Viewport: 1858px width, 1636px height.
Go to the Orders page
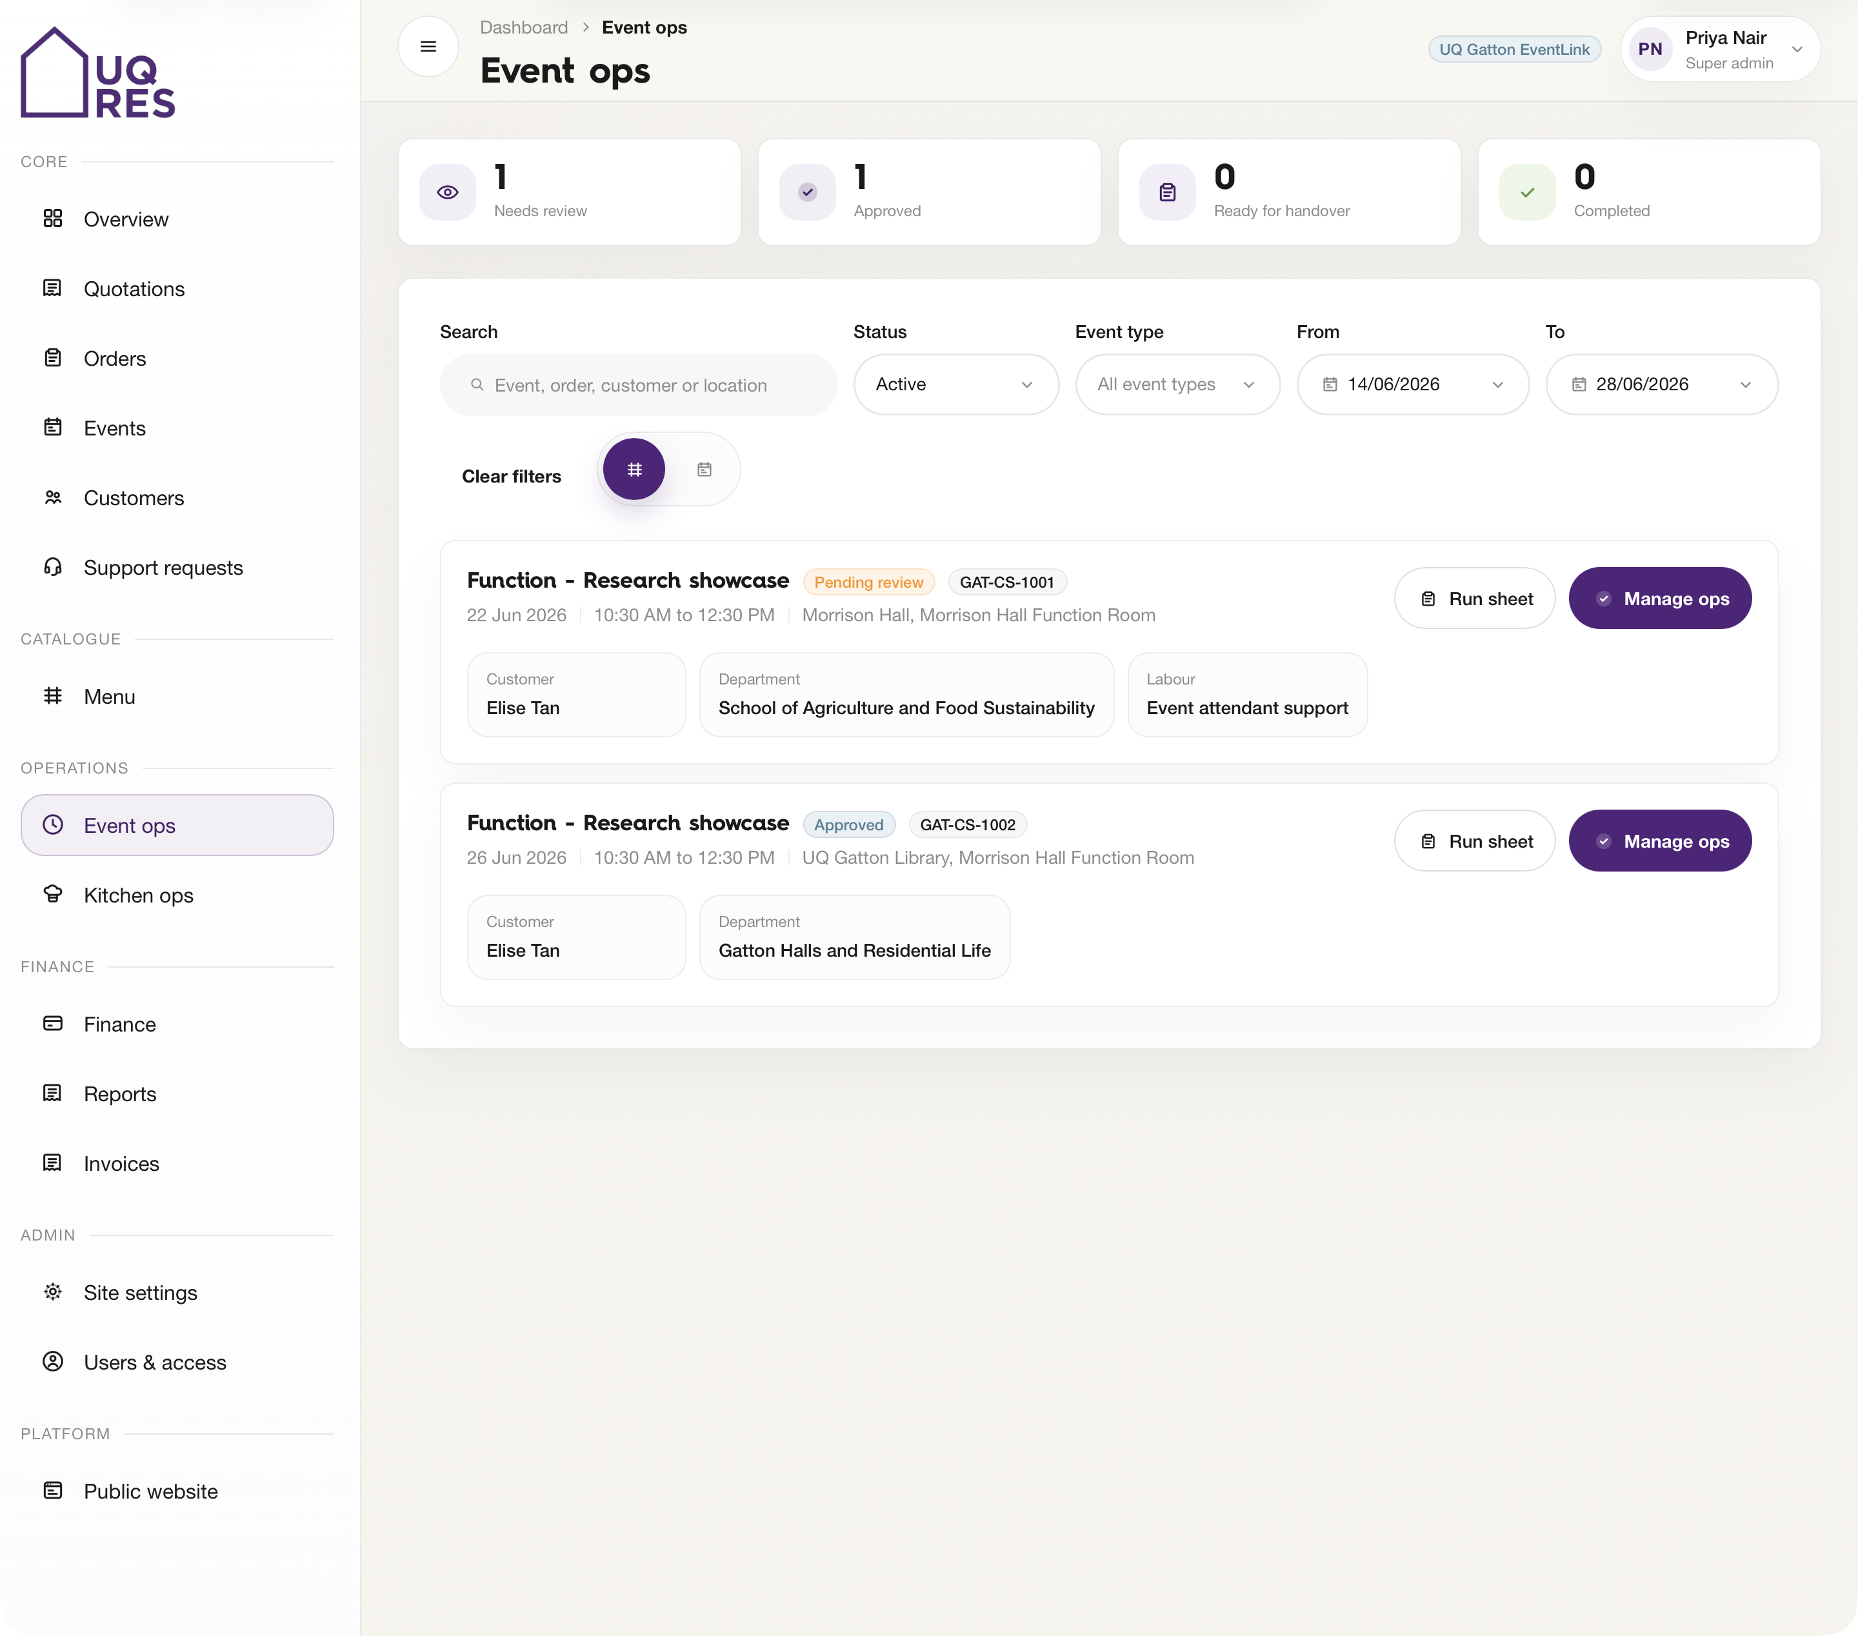click(x=177, y=359)
